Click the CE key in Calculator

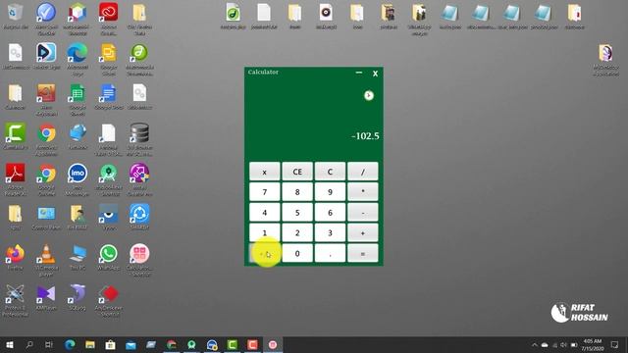[297, 172]
